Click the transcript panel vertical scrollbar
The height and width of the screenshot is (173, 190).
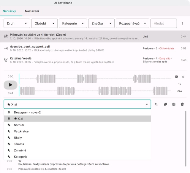(186, 138)
